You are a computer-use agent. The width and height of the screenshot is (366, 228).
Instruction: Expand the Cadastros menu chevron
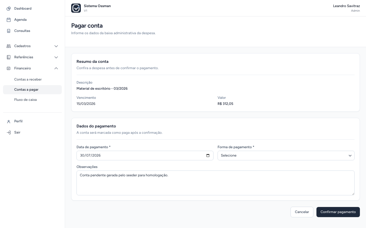coord(56,46)
